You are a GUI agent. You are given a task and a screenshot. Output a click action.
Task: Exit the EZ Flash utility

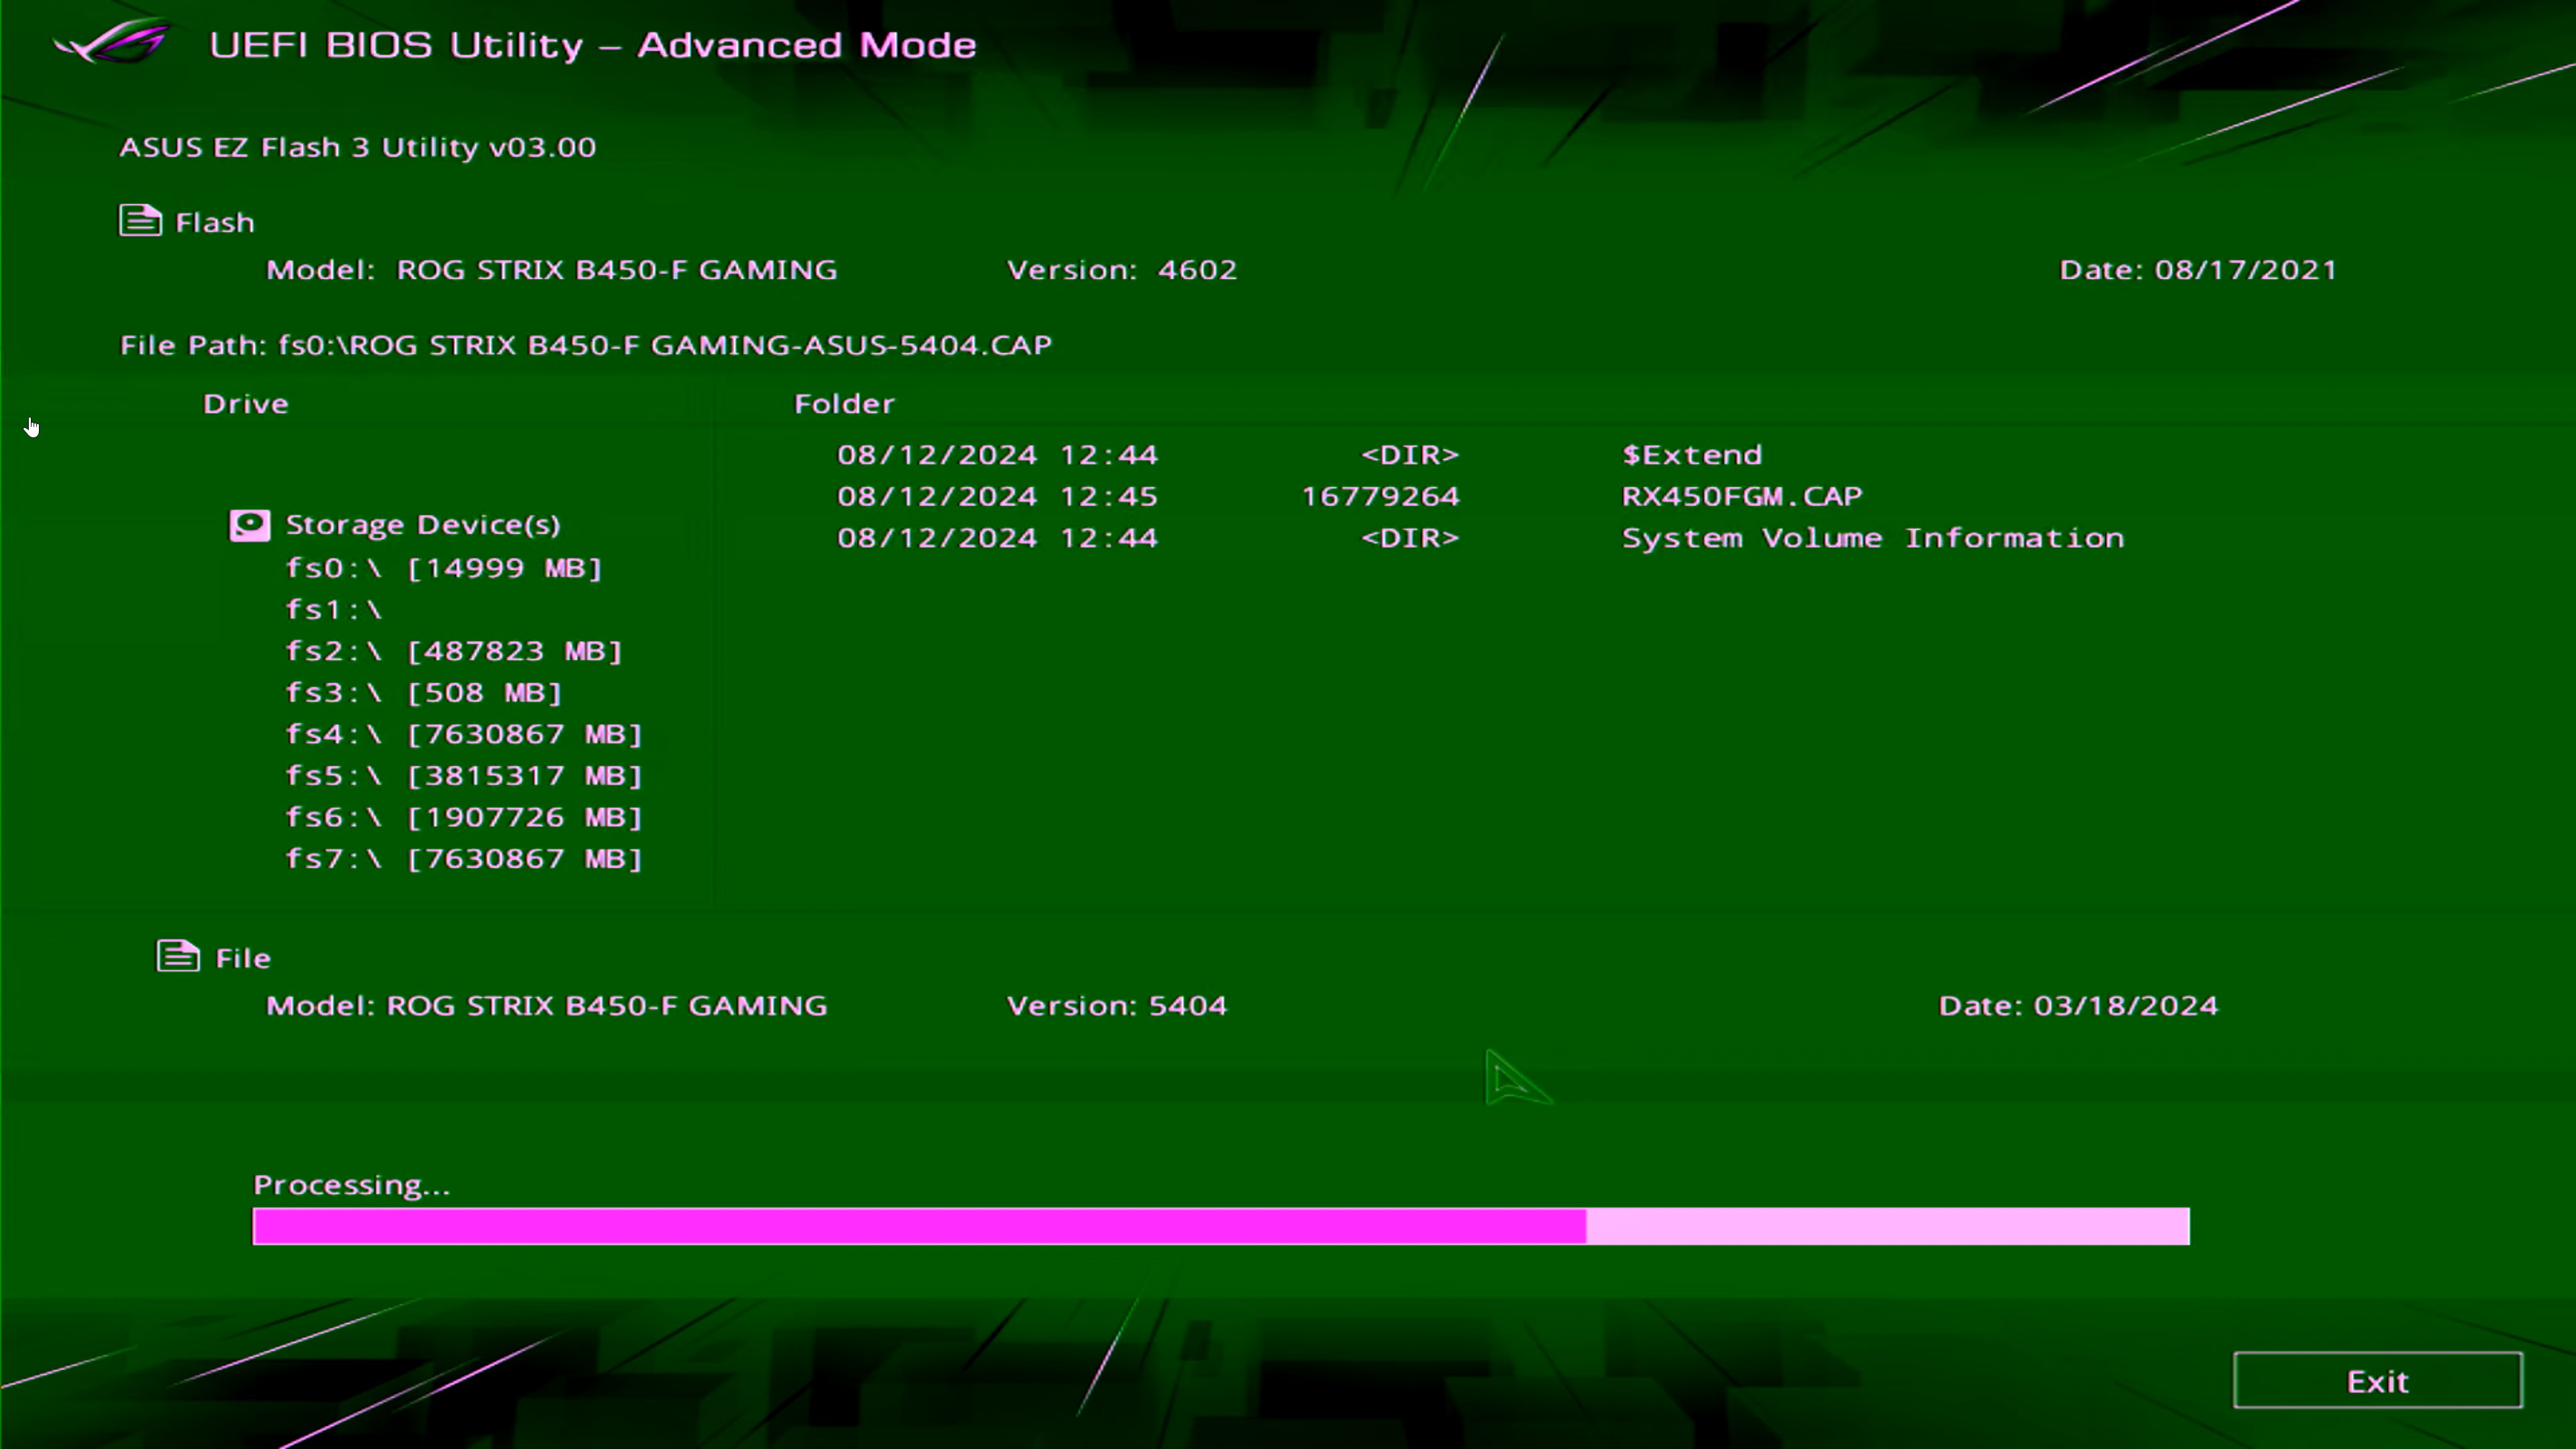tap(2377, 1380)
